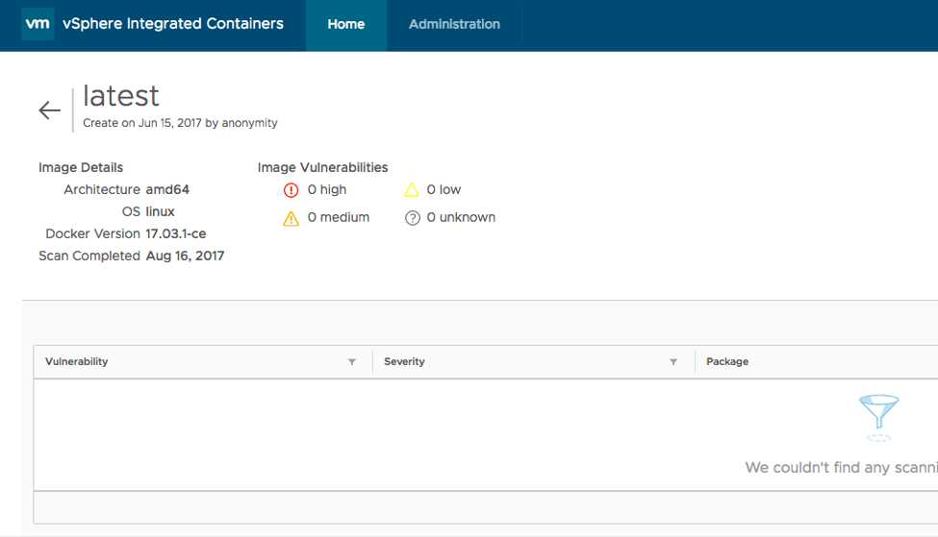This screenshot has height=537, width=938.
Task: Click 'Create on Jun 15, 2017 by anonymity'
Action: (x=180, y=122)
